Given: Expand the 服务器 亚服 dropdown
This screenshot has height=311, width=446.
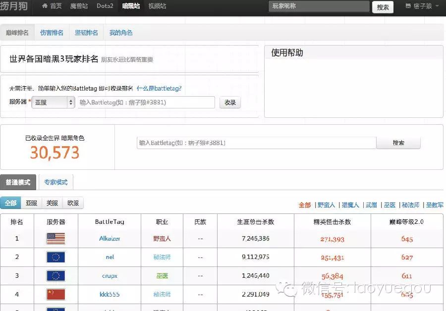Looking at the screenshot, I should pos(53,103).
